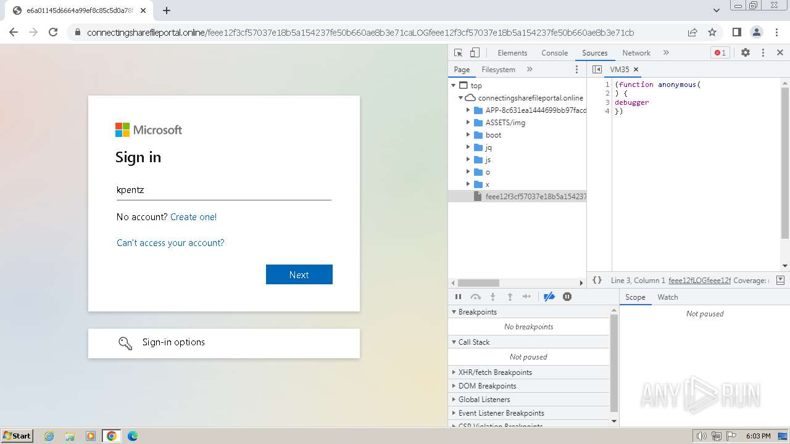Close the VM35 file tab
Screen dimensions: 790x444
click(x=636, y=70)
